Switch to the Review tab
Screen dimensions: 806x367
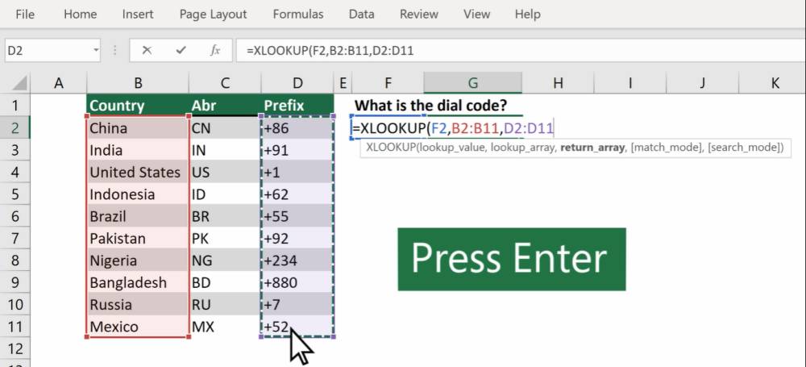click(x=418, y=14)
